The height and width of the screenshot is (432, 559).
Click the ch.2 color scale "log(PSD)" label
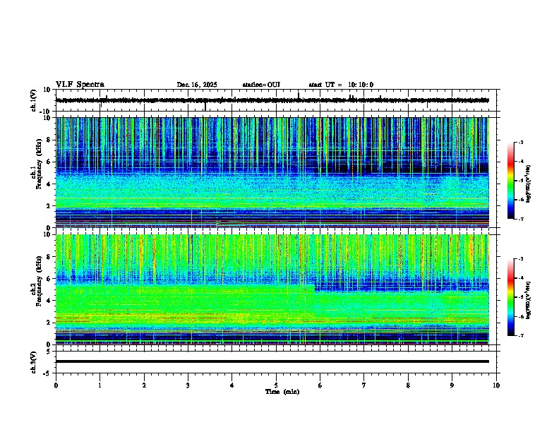[528, 301]
